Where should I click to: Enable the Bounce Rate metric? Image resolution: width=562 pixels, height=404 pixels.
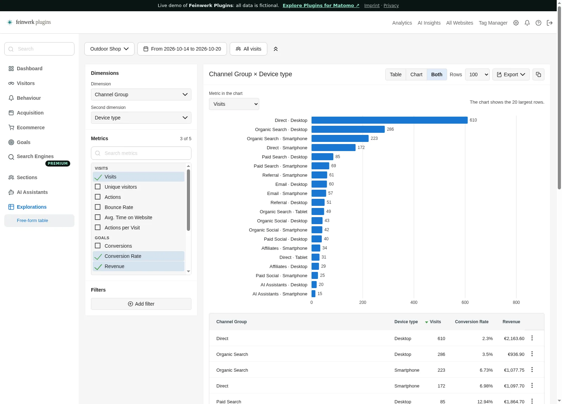[x=138, y=207]
